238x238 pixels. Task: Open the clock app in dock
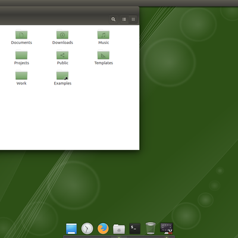[87, 228]
